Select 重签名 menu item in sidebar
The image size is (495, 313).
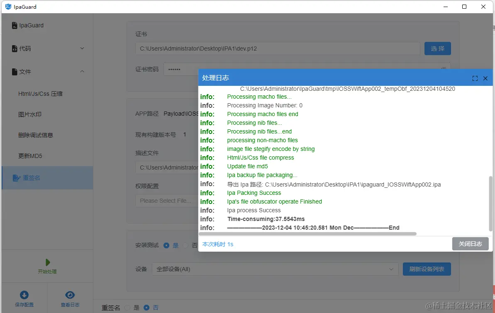click(x=47, y=178)
